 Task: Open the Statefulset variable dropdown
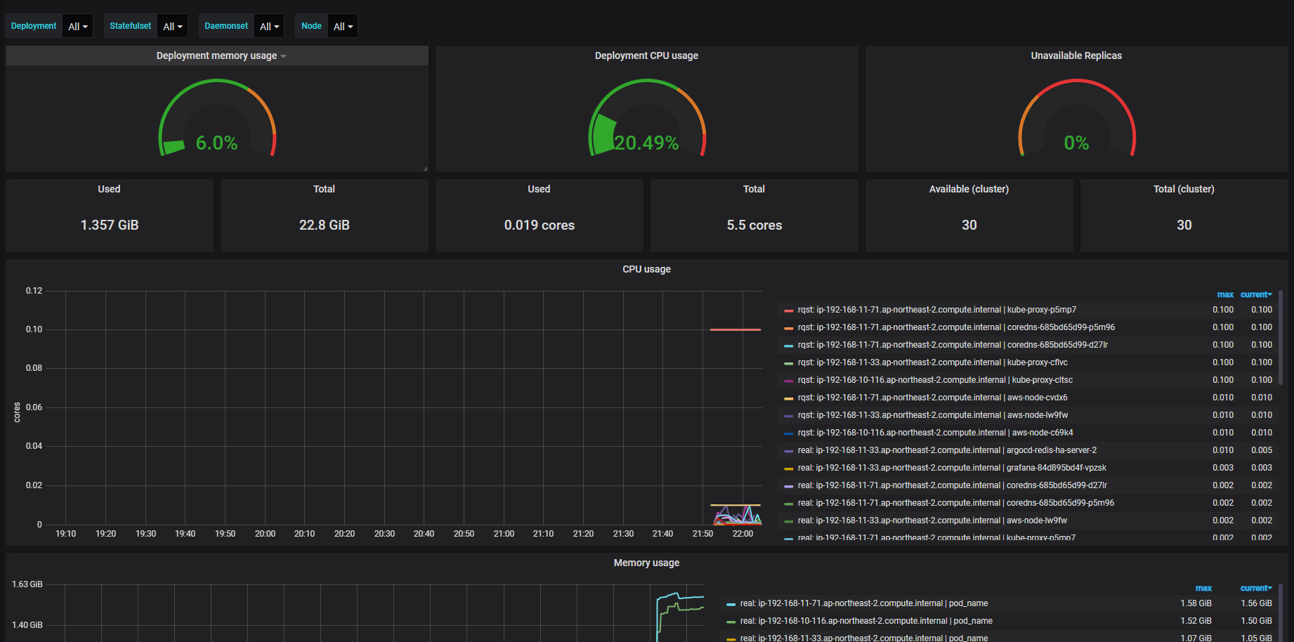pos(172,26)
